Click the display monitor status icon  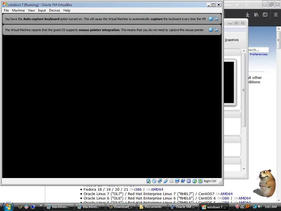[177, 181]
